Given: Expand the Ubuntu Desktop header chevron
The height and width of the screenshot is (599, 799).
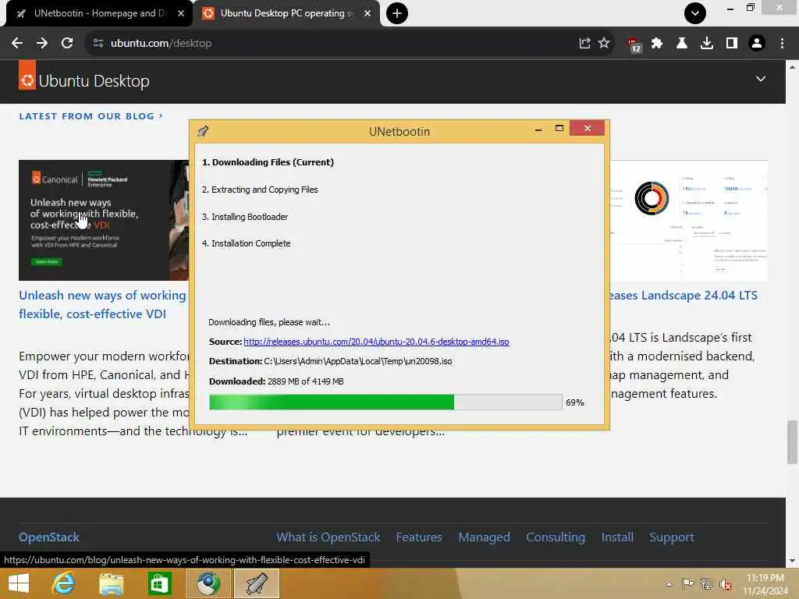Looking at the screenshot, I should (760, 79).
